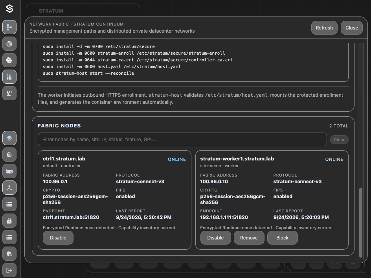Open the shield security sidebar icon
Viewport: 371px width, 278px height.
9,254
